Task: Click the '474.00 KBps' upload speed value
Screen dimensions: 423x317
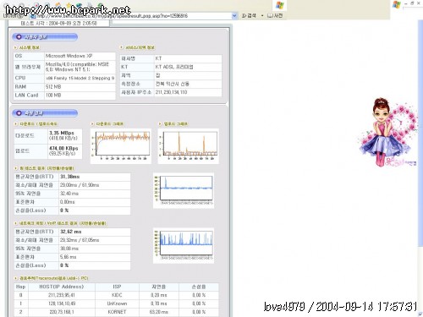Action: [x=63, y=148]
